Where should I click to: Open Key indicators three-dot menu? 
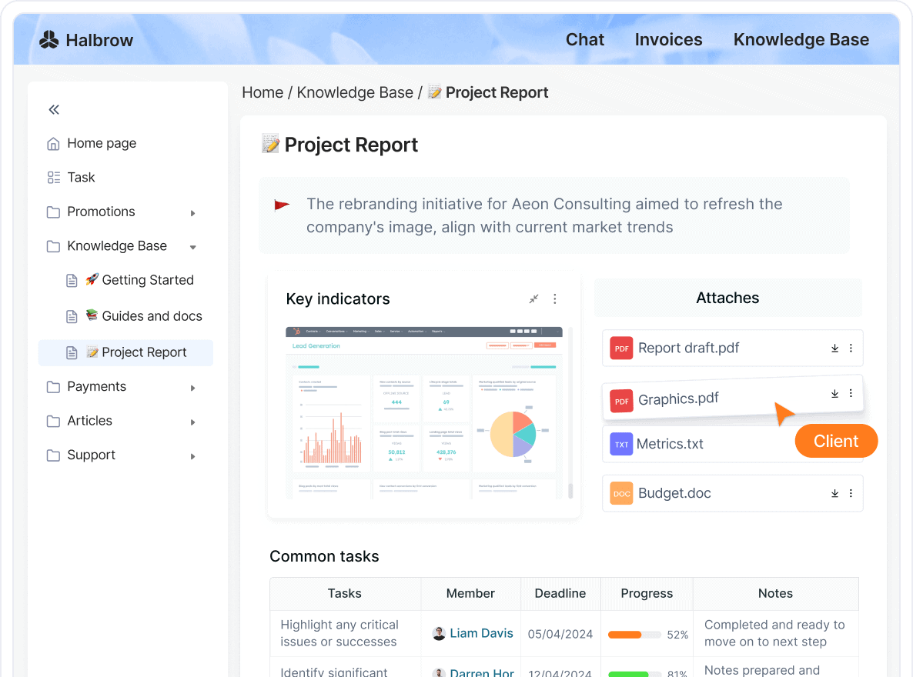point(555,299)
